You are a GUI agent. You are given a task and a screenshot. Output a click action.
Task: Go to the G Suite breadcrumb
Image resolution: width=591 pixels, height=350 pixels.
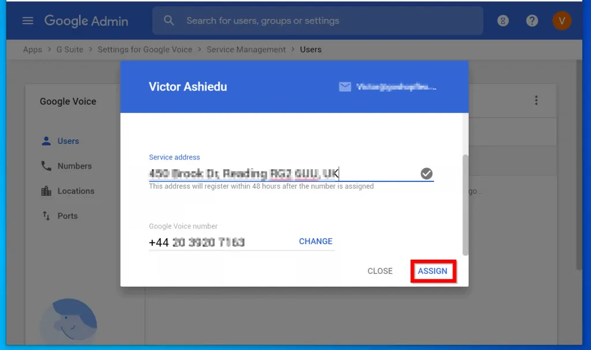click(70, 50)
